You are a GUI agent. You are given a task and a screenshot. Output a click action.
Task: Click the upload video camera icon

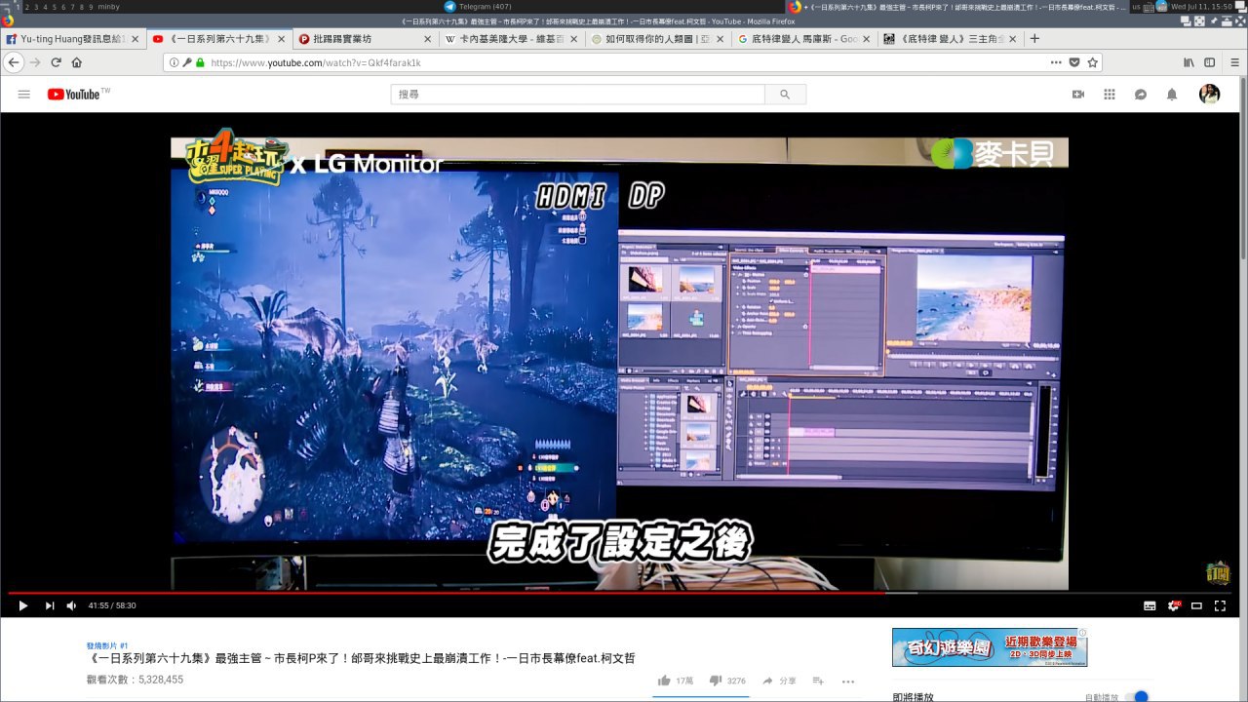(1078, 95)
